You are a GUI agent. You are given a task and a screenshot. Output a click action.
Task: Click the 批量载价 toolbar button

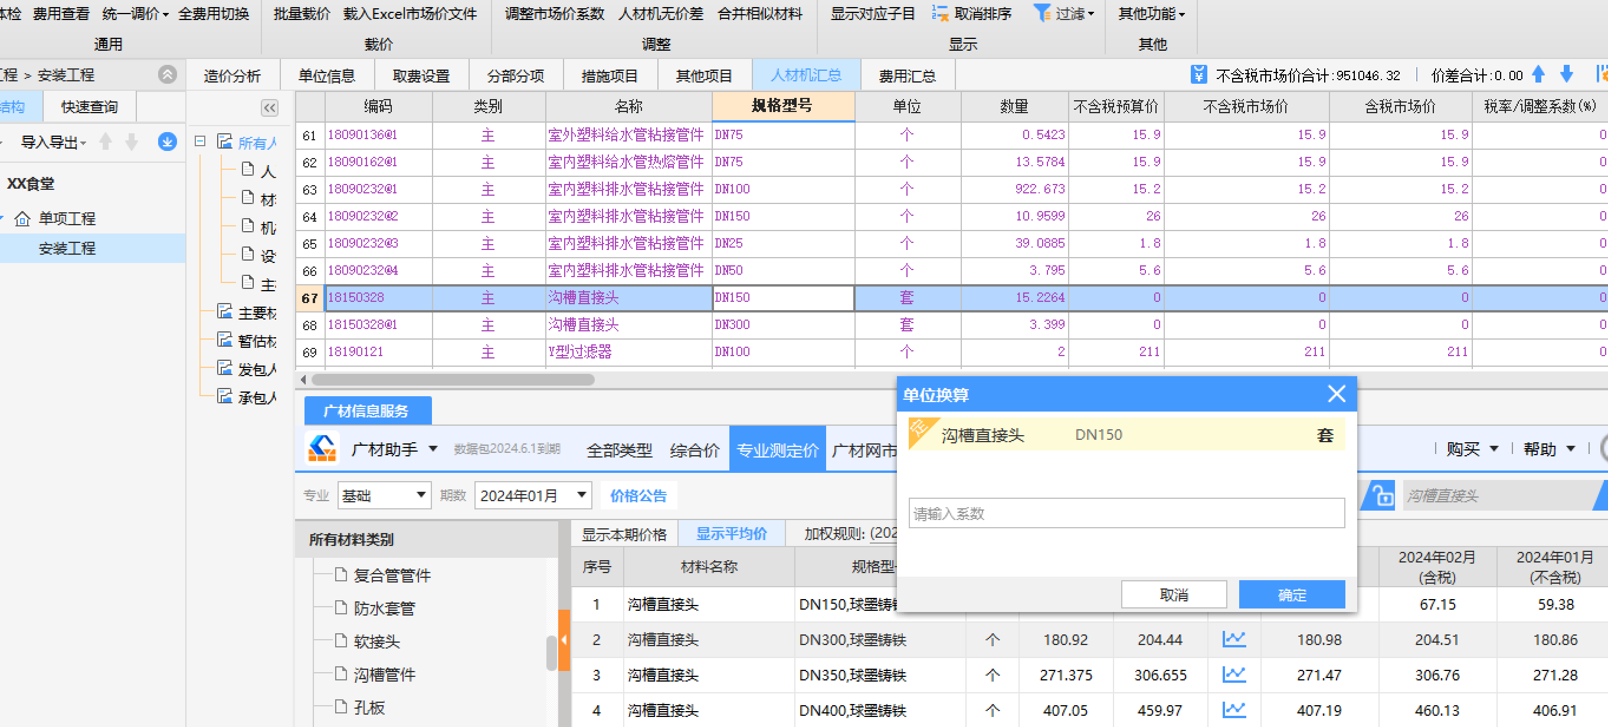302,13
